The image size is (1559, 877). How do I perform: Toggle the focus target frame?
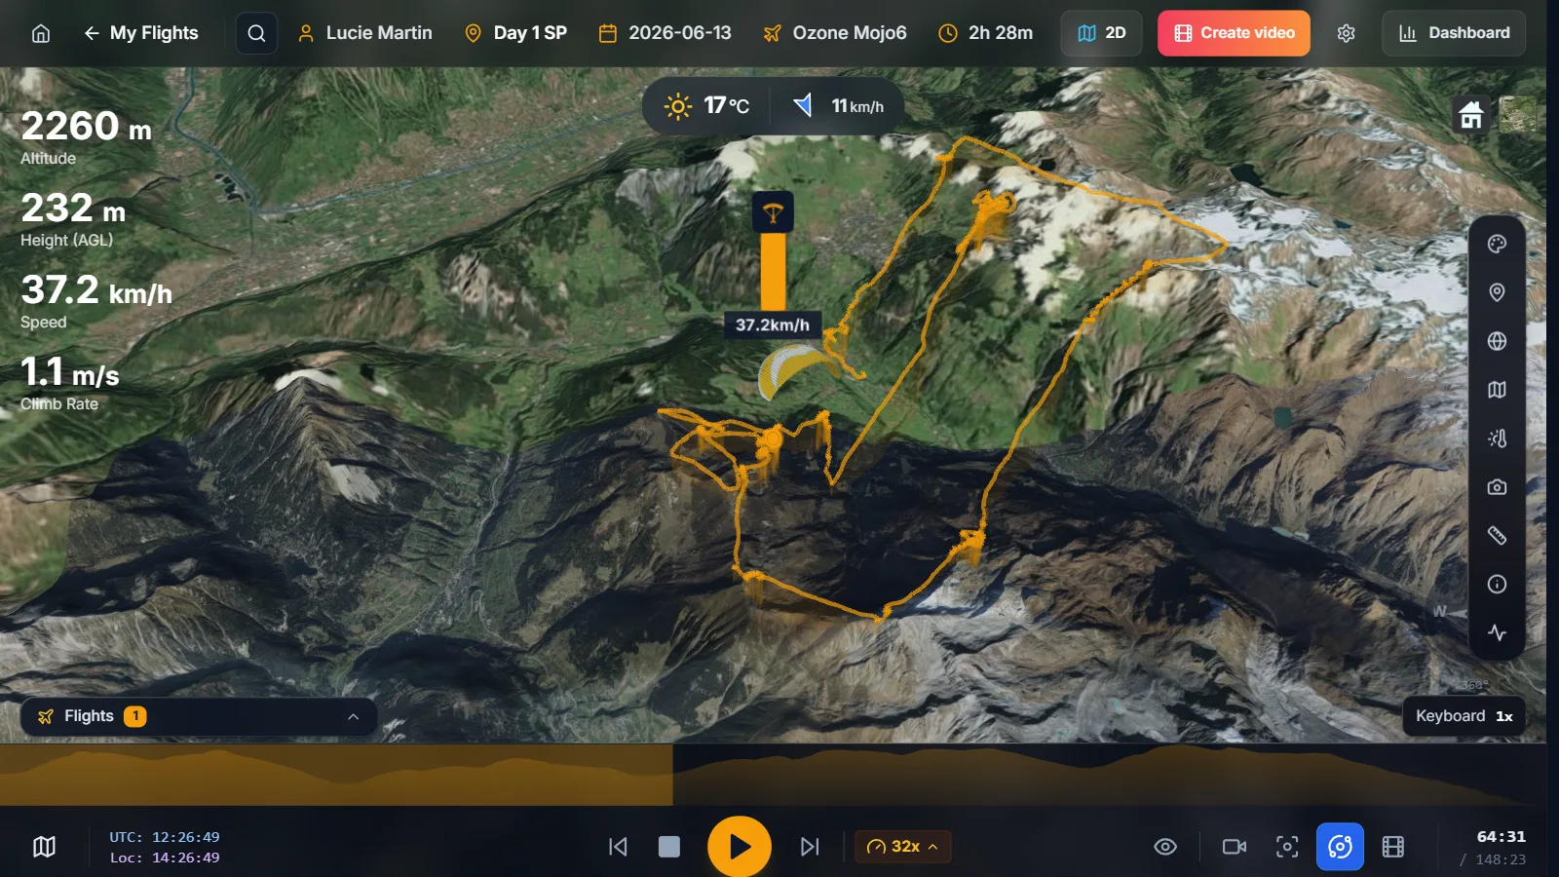click(x=1287, y=847)
